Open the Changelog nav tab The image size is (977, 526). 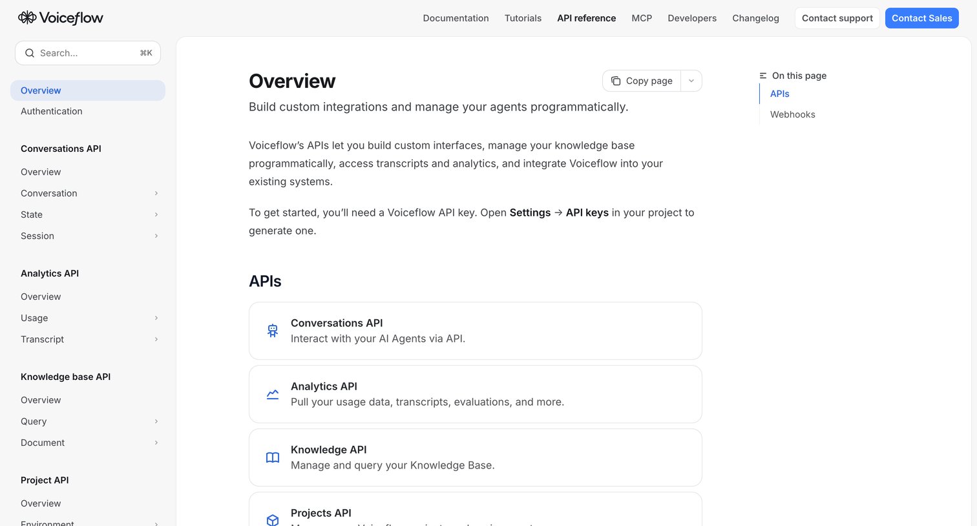tap(755, 18)
